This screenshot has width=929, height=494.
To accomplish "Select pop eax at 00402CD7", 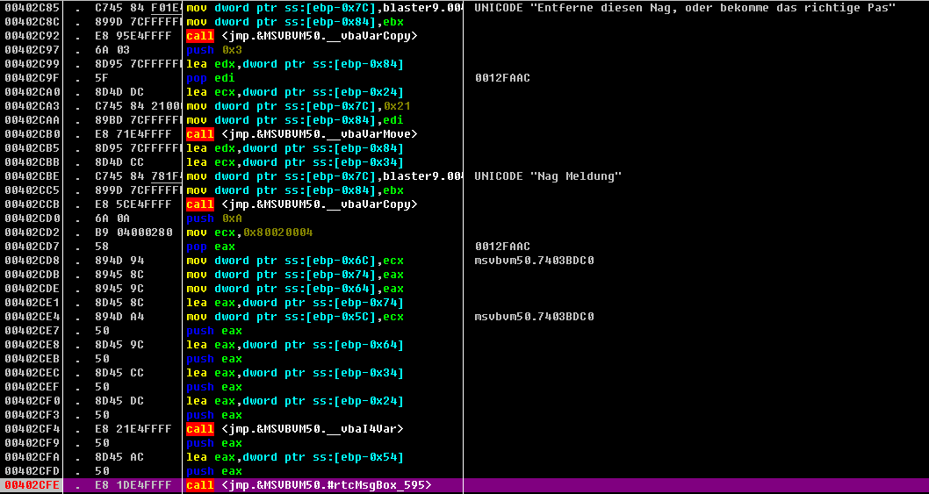I will (x=211, y=247).
